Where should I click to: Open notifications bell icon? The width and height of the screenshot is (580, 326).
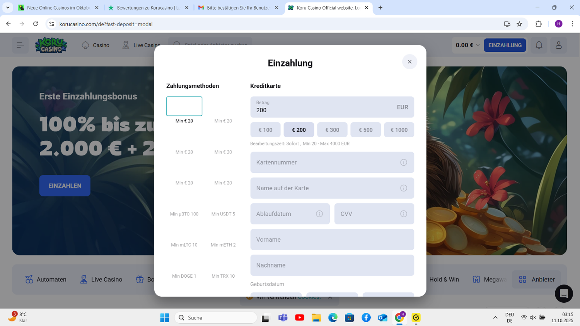pos(539,45)
